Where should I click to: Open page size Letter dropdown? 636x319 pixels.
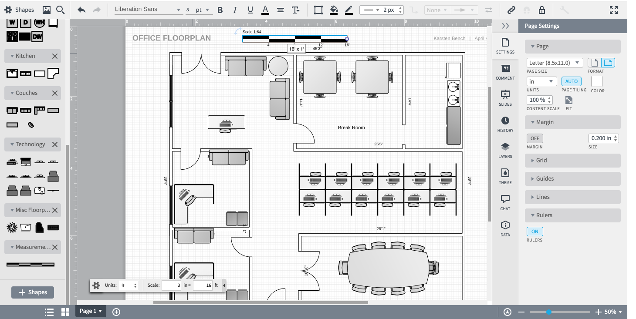pyautogui.click(x=555, y=63)
